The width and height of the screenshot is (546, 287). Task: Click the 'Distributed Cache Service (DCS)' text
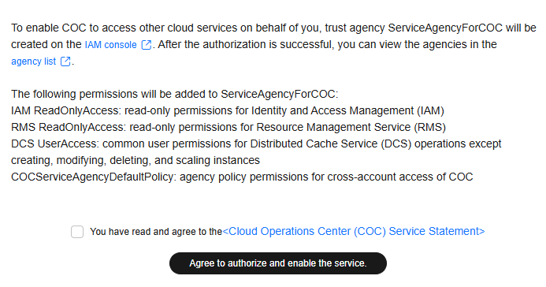pos(331,143)
